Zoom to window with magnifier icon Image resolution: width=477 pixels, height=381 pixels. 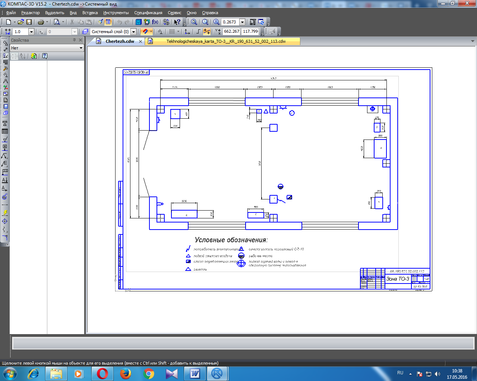(205, 22)
